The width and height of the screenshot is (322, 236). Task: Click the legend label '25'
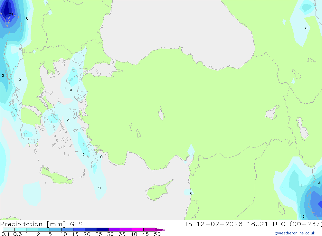coord(99,234)
